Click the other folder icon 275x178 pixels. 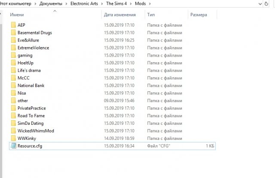[x=13, y=101]
